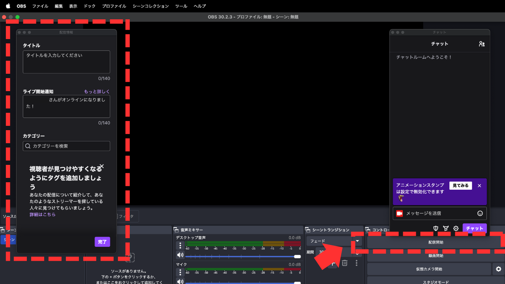Close the add-tags hint in stream info
This screenshot has width=505, height=284.
tap(102, 166)
